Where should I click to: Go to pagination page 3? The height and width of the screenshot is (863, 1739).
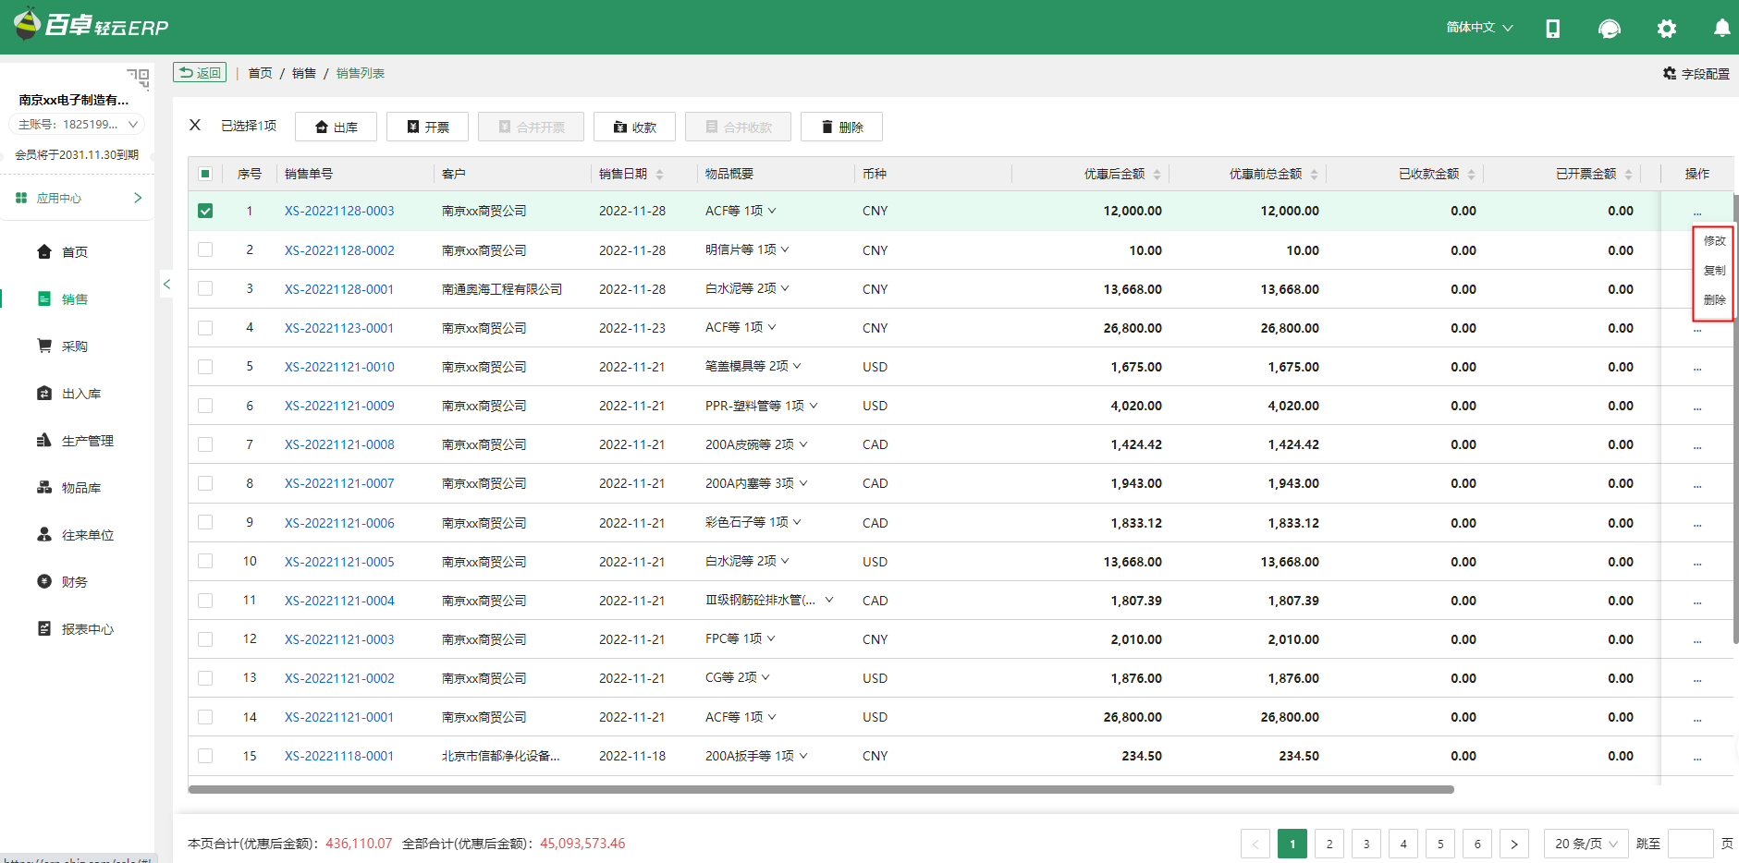1366,844
